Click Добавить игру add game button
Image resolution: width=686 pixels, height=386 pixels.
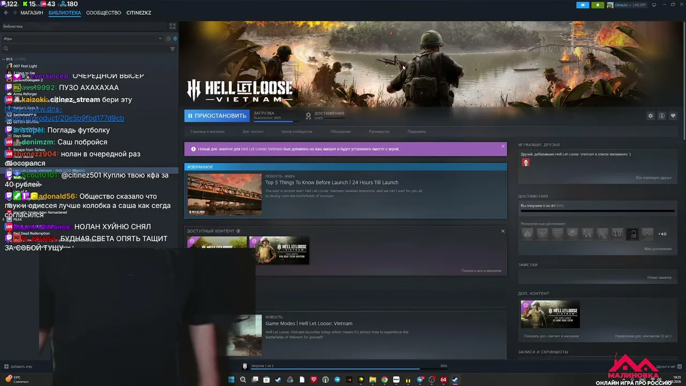pyautogui.click(x=18, y=367)
